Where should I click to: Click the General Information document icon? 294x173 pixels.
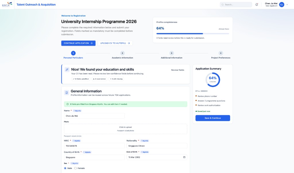66,93
